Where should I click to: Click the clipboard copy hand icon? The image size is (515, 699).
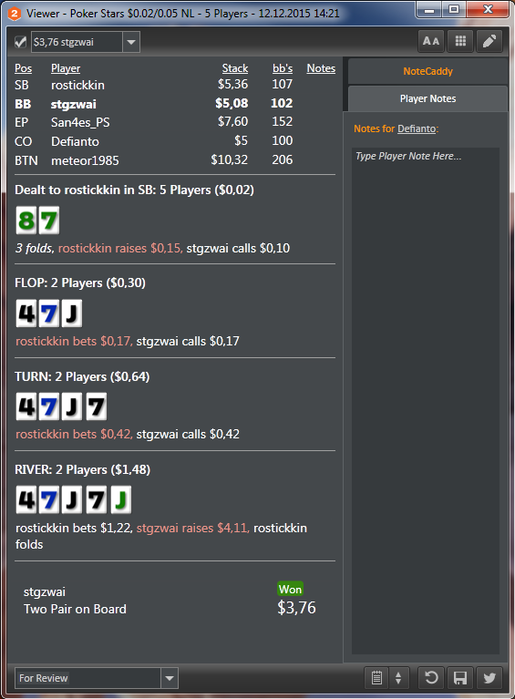point(376,678)
